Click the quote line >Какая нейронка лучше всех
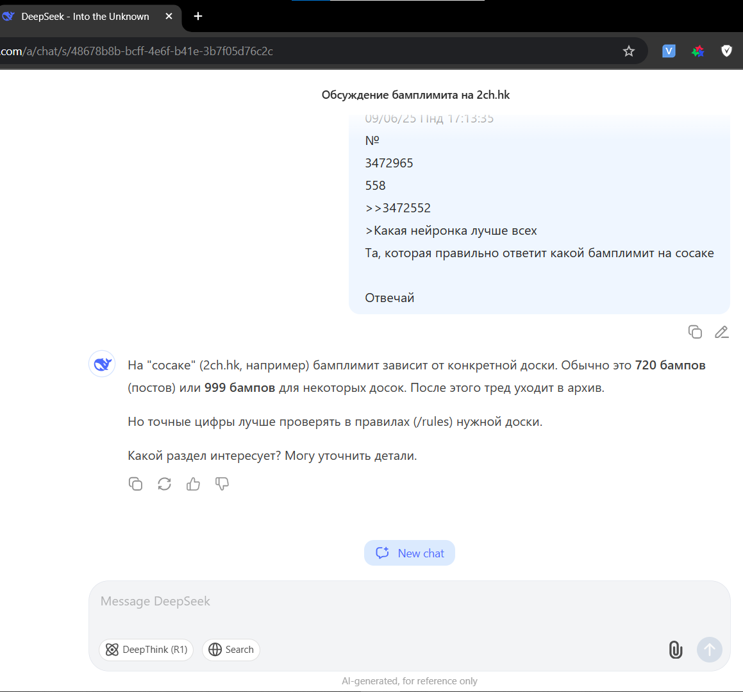Image resolution: width=743 pixels, height=692 pixels. tap(451, 231)
